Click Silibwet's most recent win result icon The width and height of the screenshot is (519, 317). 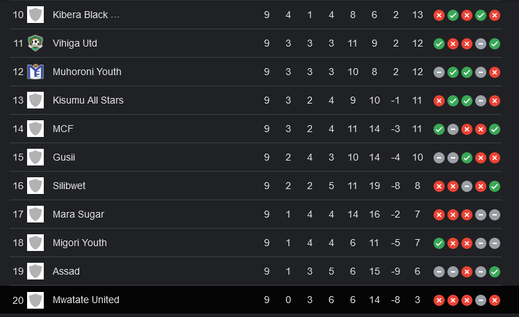[495, 186]
